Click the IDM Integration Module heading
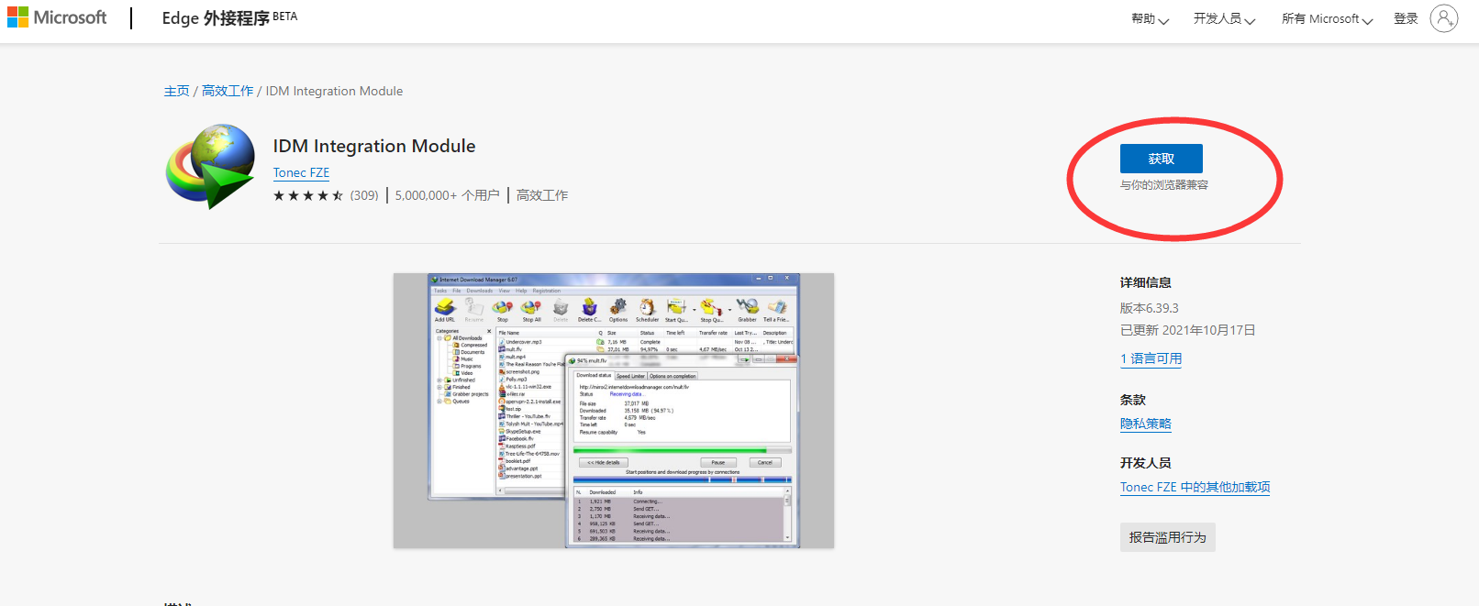This screenshot has height=606, width=1479. [x=374, y=146]
